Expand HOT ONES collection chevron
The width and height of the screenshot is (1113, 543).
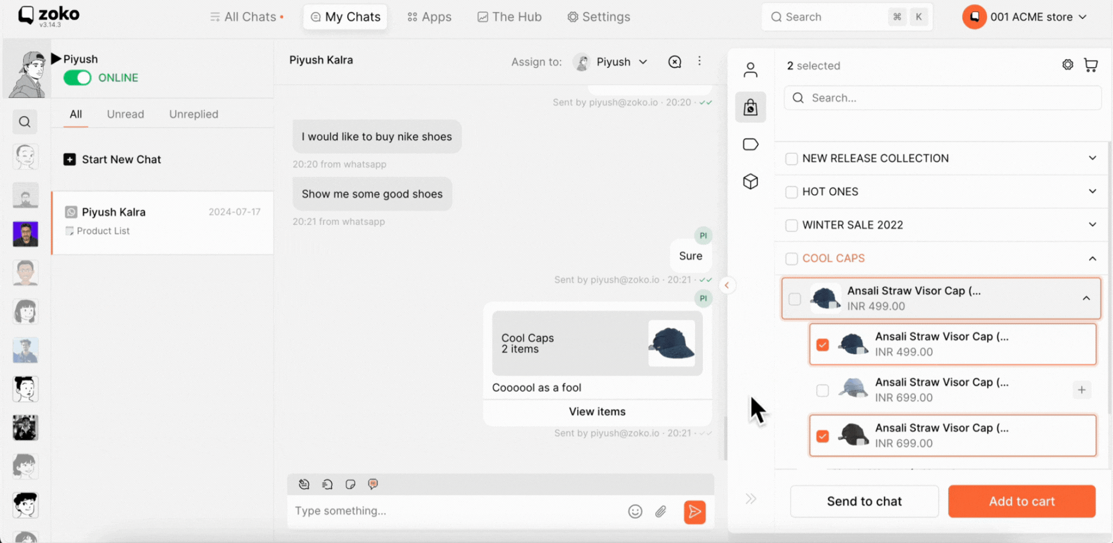pos(1092,191)
